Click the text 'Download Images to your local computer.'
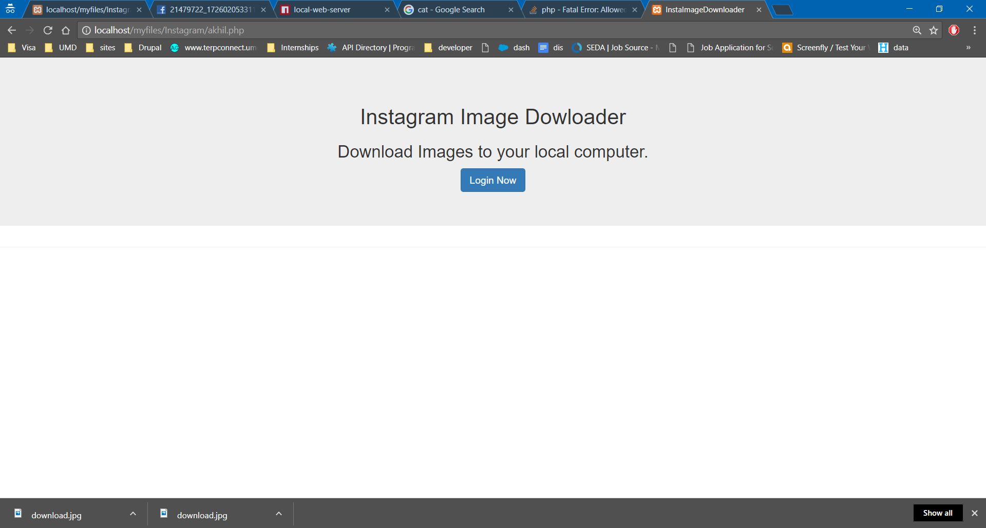The height and width of the screenshot is (528, 986). pos(493,152)
